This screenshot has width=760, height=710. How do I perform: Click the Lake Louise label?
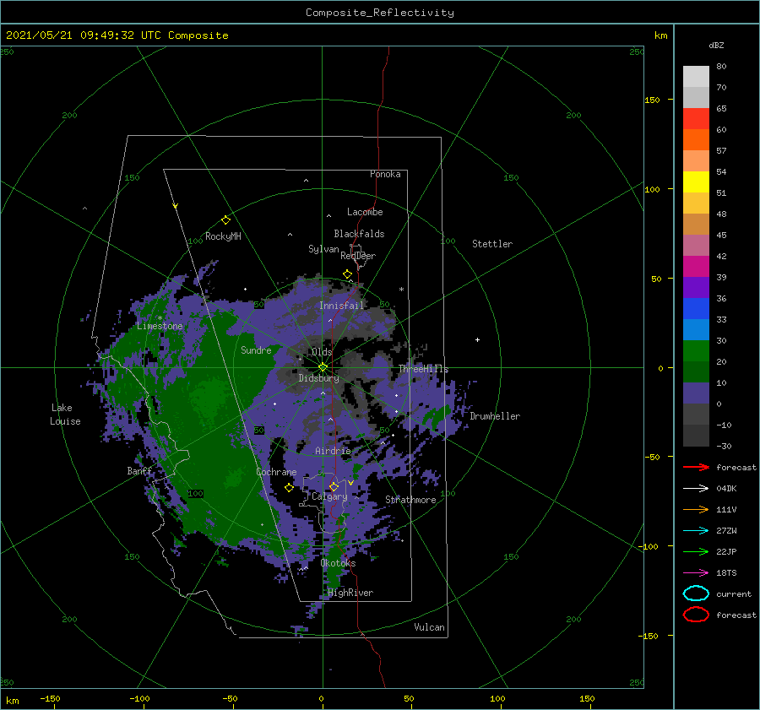65,415
